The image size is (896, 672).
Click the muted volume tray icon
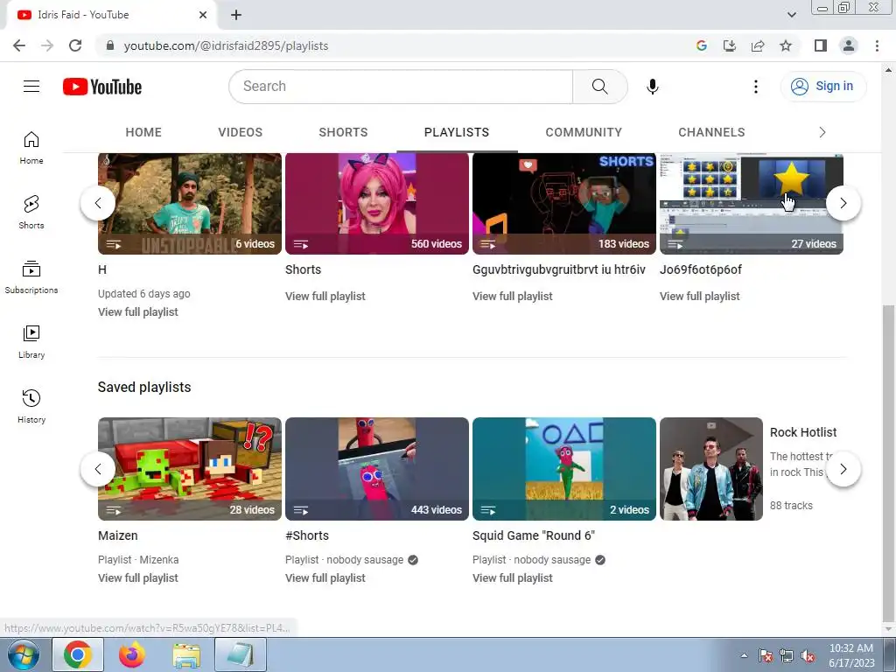[x=808, y=656]
